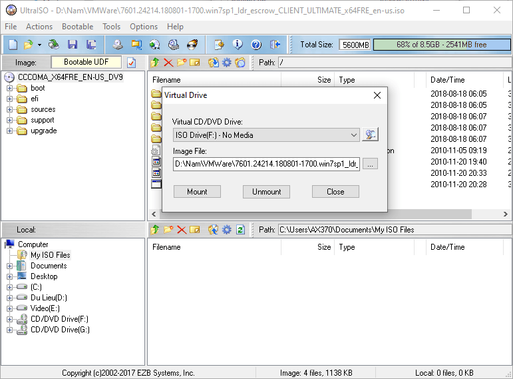Expand the Documents node in Local tree

(9, 266)
